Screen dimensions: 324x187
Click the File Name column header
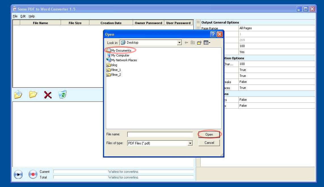click(41, 23)
